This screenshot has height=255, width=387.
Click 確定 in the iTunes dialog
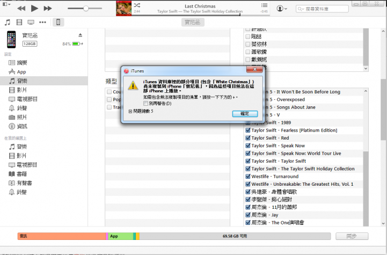[245, 114]
